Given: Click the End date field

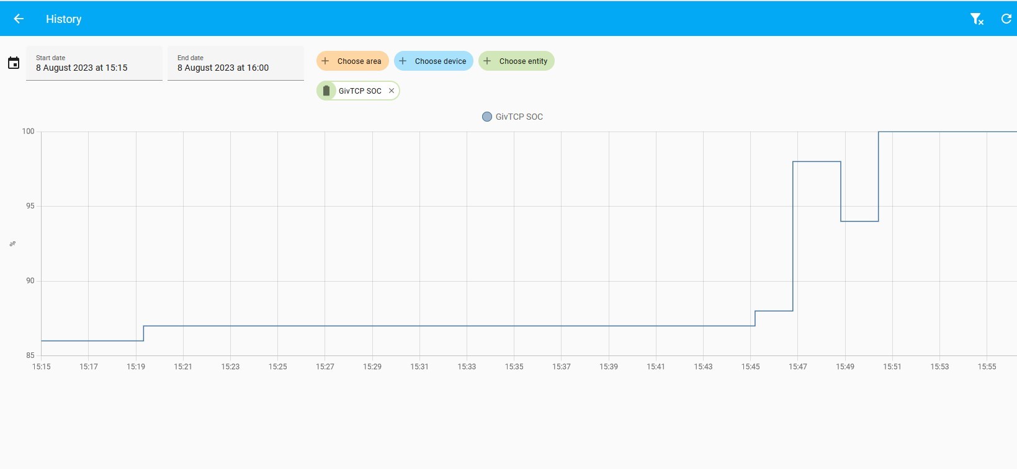Looking at the screenshot, I should pyautogui.click(x=236, y=63).
